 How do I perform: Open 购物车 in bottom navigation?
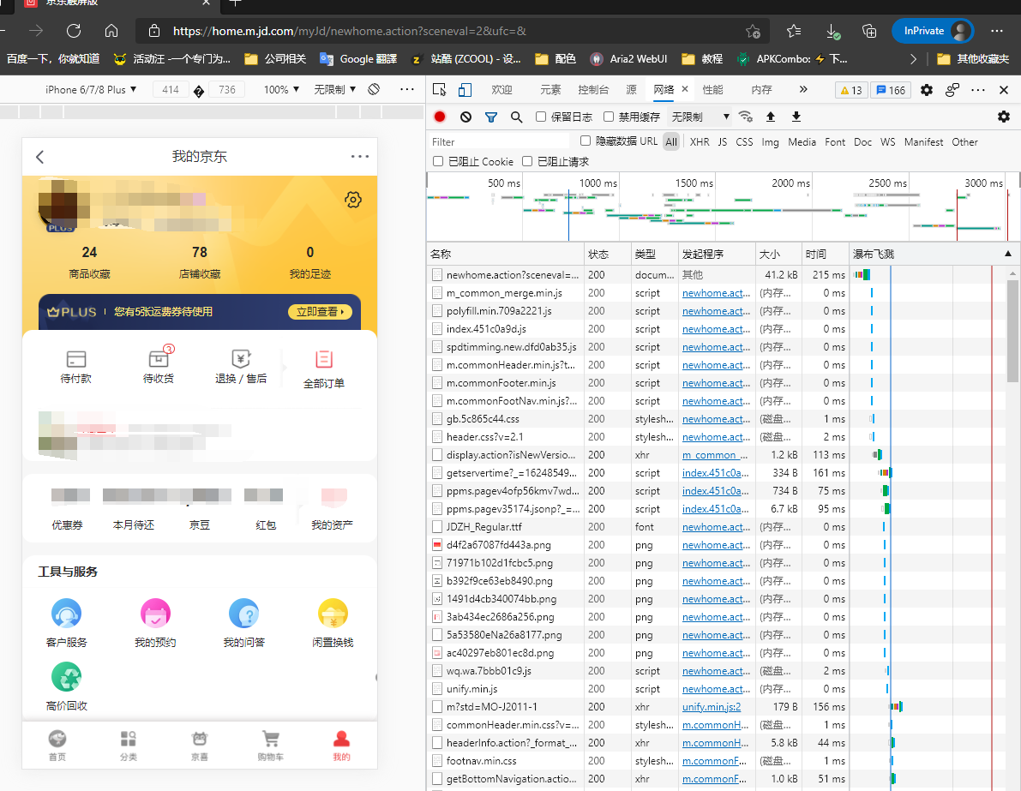[270, 746]
